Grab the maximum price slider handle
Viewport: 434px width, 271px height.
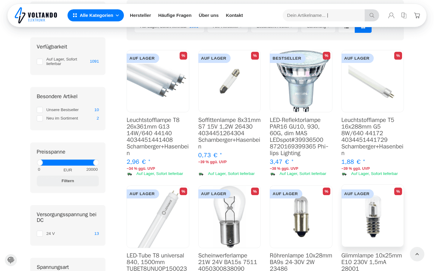pos(96,163)
